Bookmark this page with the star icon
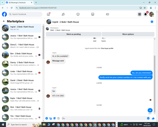The image size is (158, 127). tap(145, 8)
